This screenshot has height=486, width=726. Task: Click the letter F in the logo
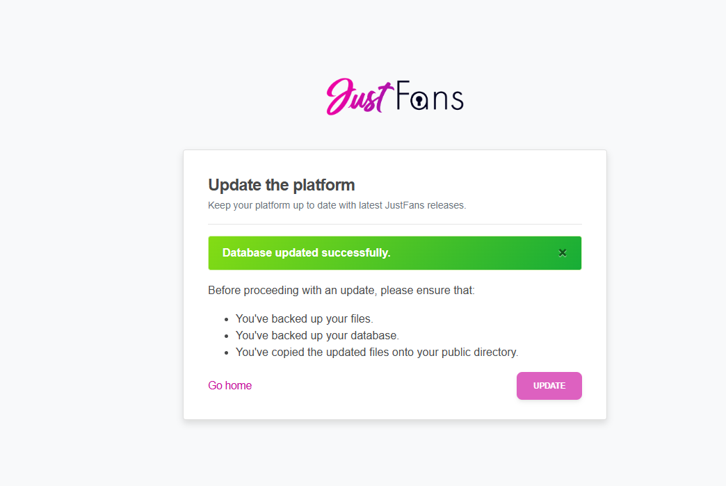(402, 96)
